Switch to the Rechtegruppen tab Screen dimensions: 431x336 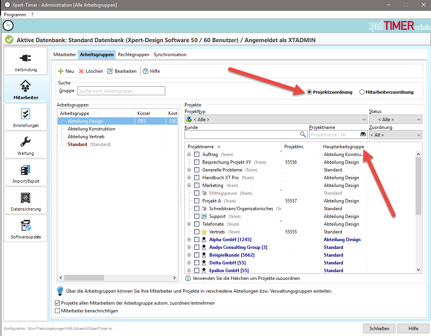(133, 55)
